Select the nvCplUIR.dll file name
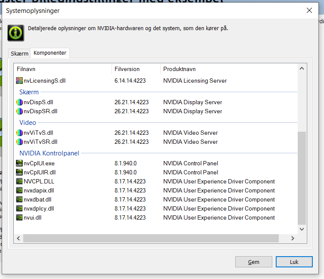This screenshot has height=279, width=324. coord(40,173)
